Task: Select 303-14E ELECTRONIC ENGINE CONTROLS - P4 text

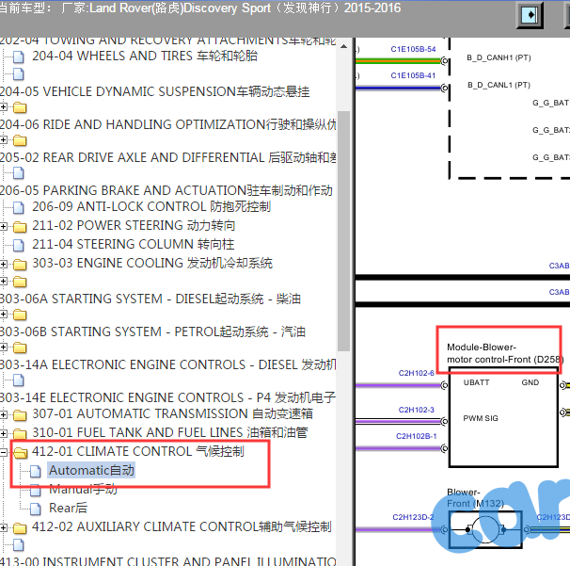Action: pos(167,397)
